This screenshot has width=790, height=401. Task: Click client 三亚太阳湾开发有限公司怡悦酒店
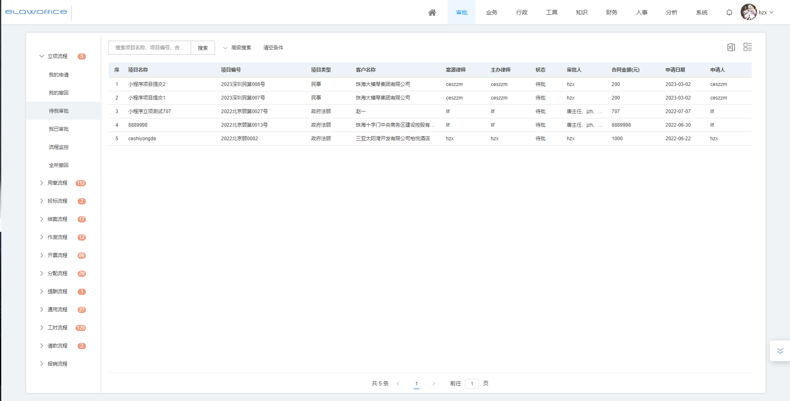point(393,139)
